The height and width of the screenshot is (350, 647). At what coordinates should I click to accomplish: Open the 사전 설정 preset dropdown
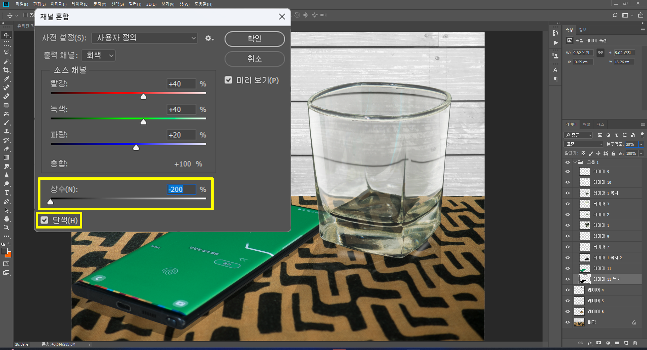(x=145, y=38)
